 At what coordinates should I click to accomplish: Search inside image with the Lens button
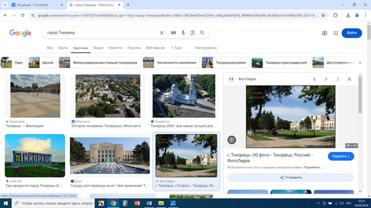coord(232,140)
